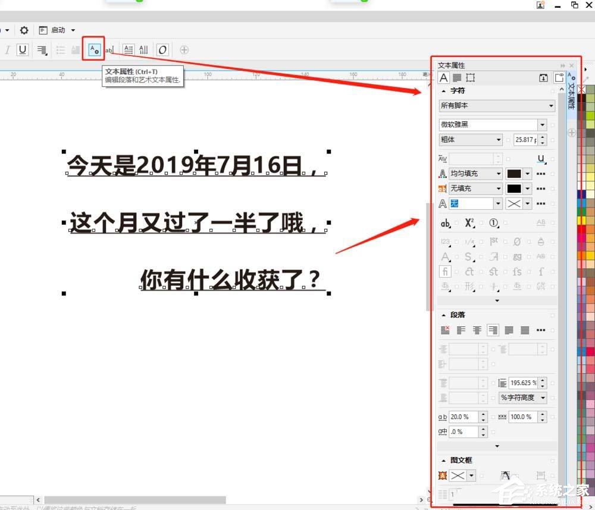This screenshot has height=510, width=595.
Task: Click the interactive OpenType 'O' icon
Action: pyautogui.click(x=162, y=50)
